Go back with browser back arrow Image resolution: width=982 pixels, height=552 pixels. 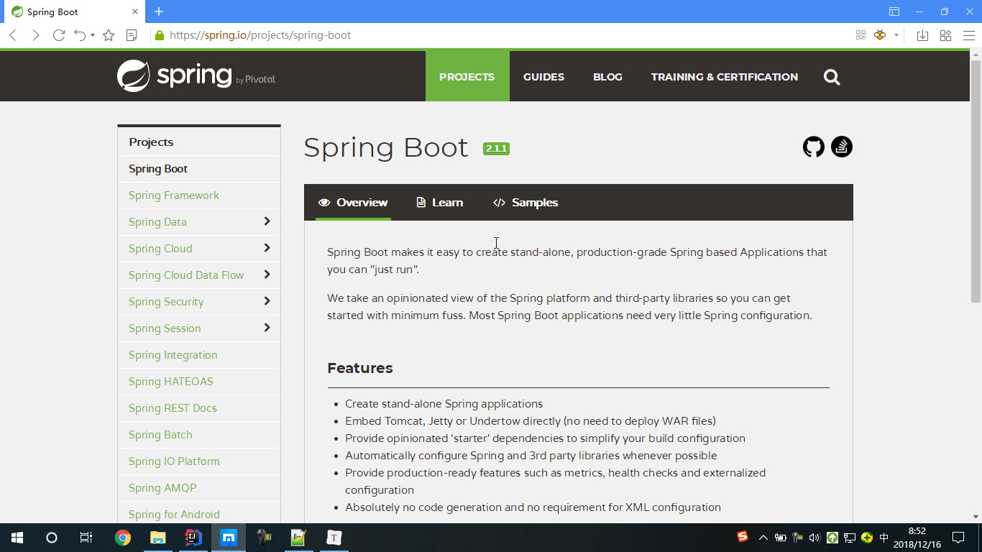[13, 35]
